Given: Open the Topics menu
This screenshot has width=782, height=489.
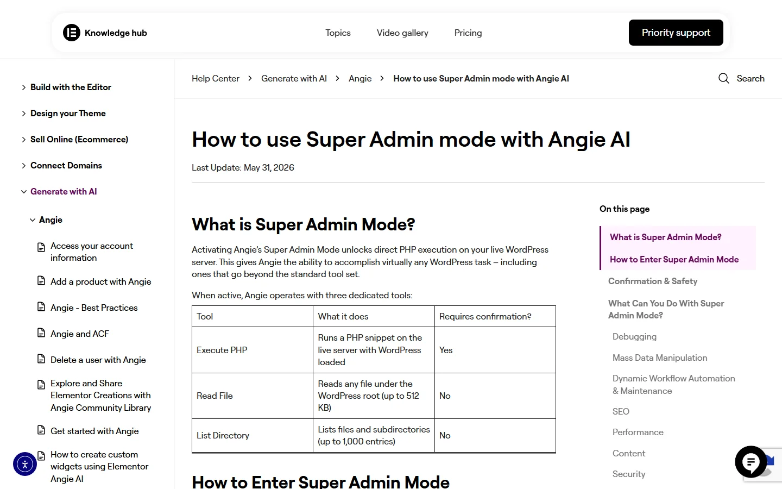Looking at the screenshot, I should tap(338, 33).
